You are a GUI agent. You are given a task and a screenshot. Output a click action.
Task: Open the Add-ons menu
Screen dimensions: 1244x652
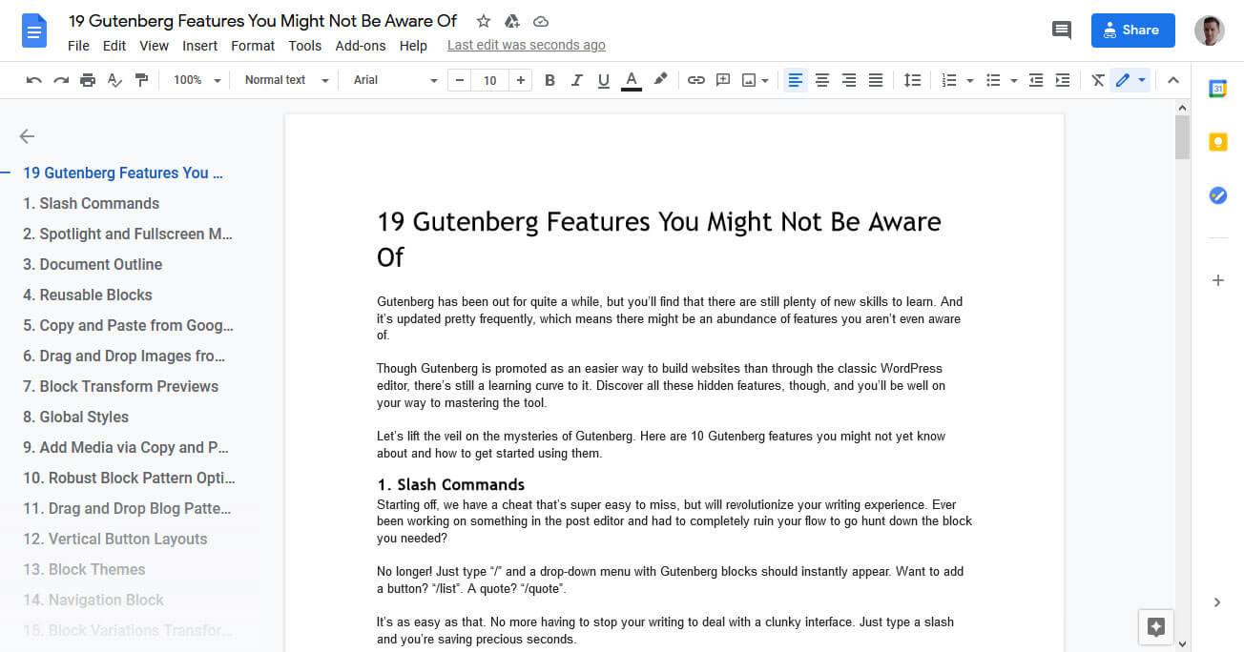pyautogui.click(x=361, y=46)
